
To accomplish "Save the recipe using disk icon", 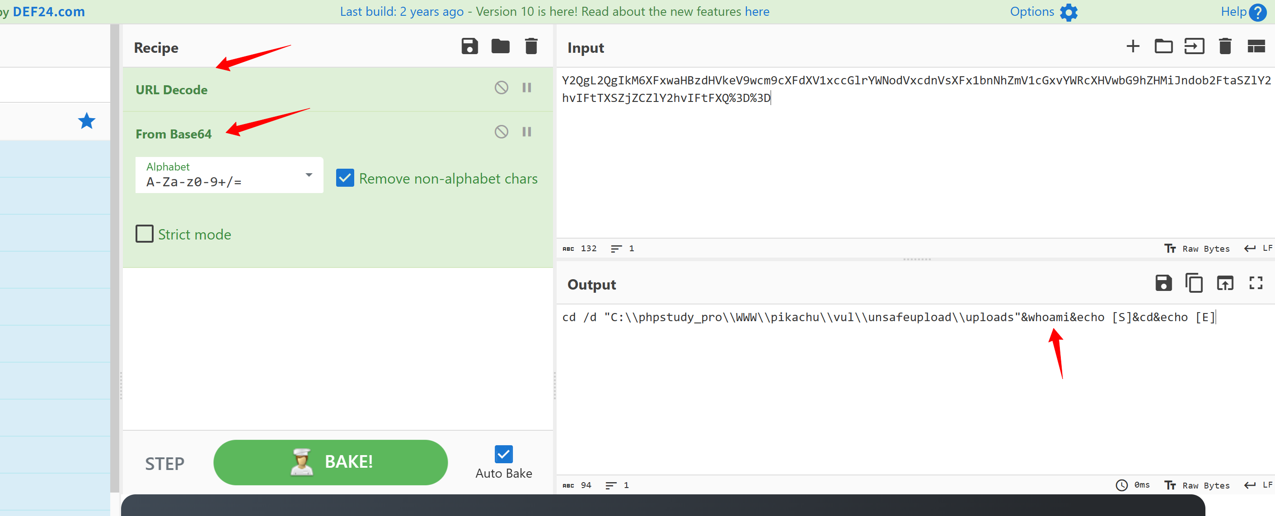I will click(x=469, y=46).
